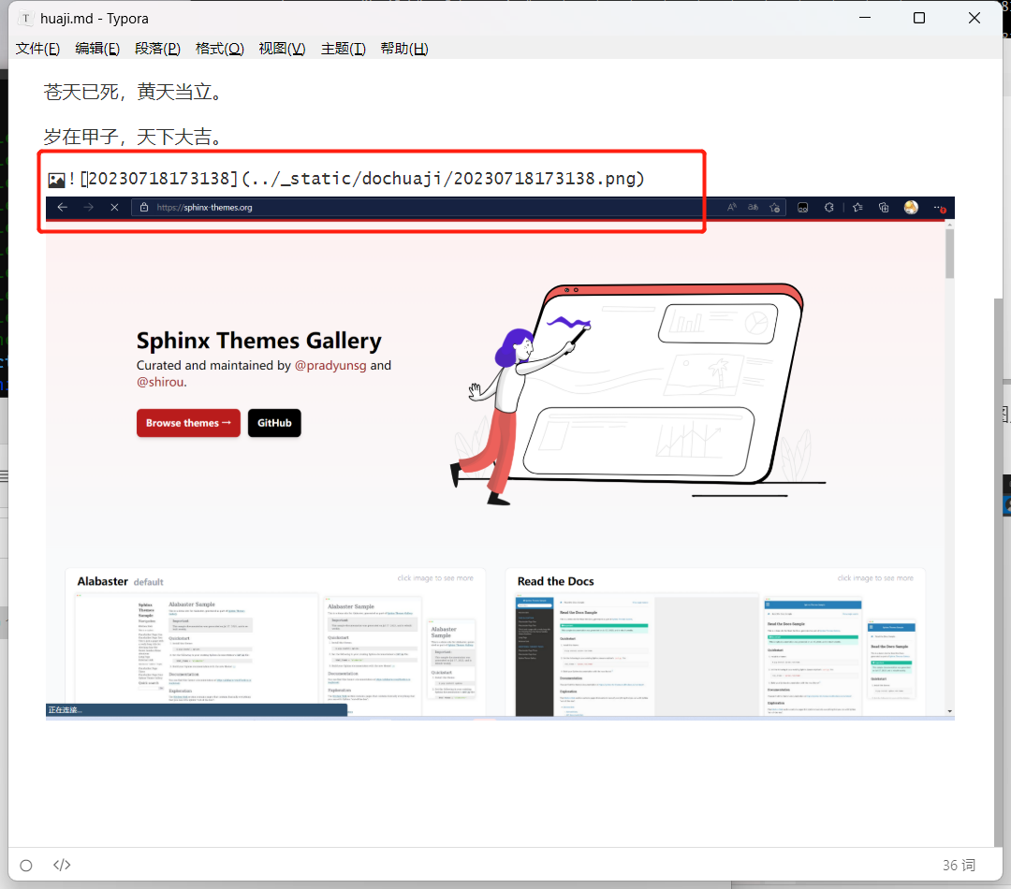Click the forward arrow in the embedded browser screenshot
The image size is (1011, 889).
coord(89,207)
